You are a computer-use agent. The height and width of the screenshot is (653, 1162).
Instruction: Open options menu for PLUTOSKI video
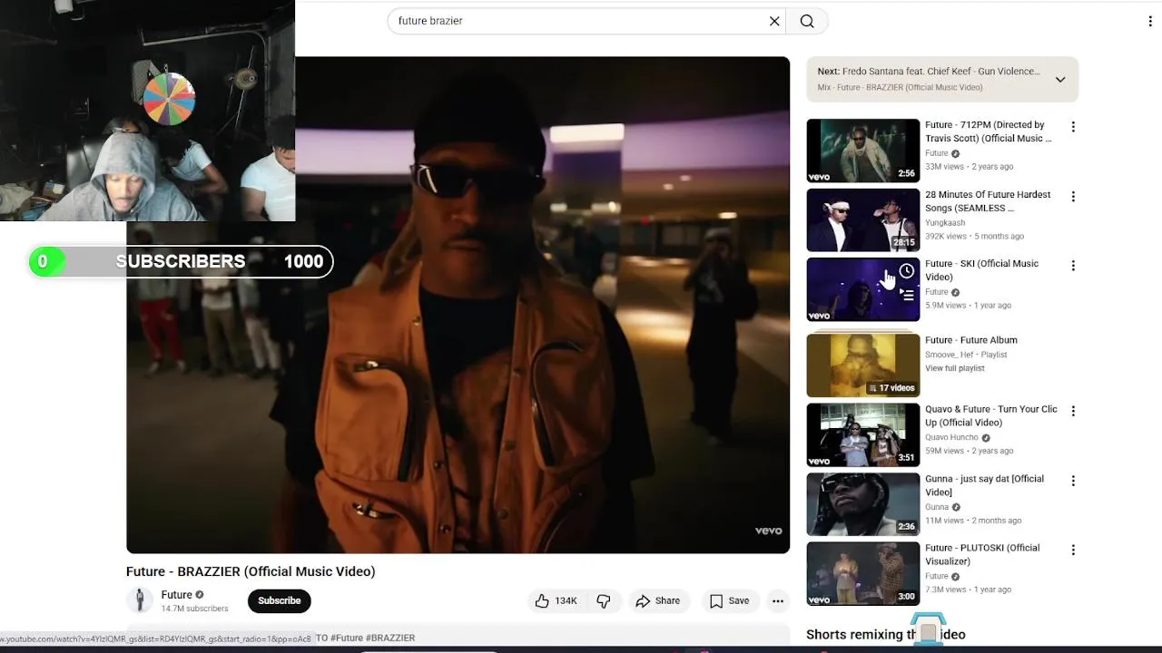pos(1073,550)
